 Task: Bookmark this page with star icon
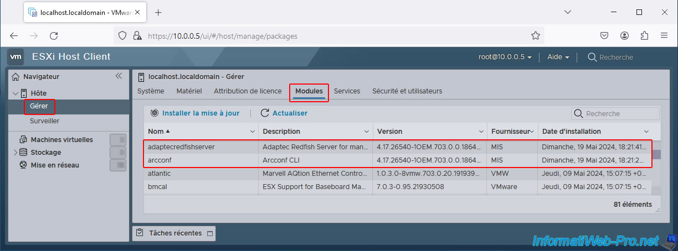[535, 36]
